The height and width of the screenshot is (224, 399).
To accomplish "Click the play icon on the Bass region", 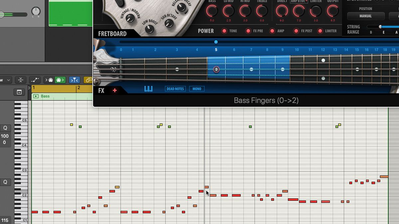I will click(36, 96).
